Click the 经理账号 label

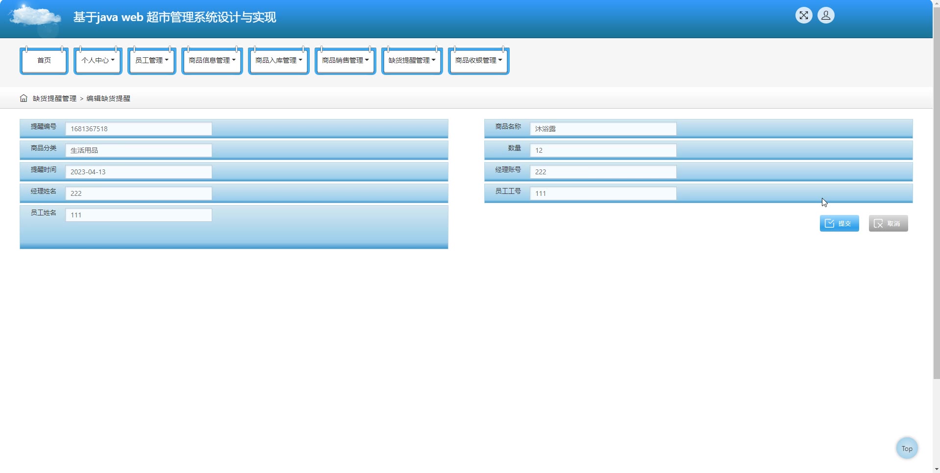pos(508,169)
